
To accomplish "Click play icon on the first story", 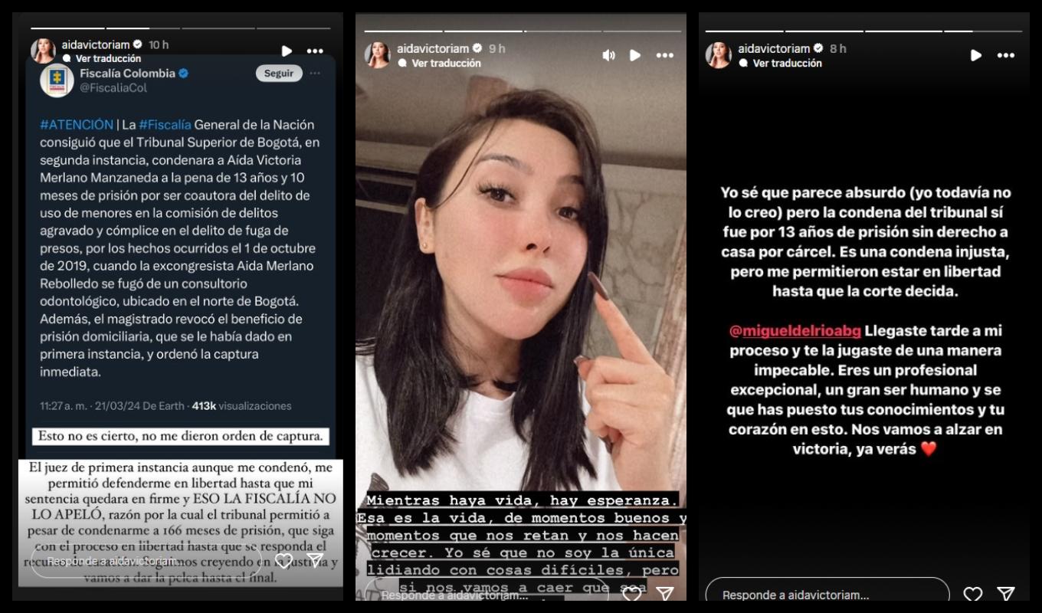I will pos(287,51).
